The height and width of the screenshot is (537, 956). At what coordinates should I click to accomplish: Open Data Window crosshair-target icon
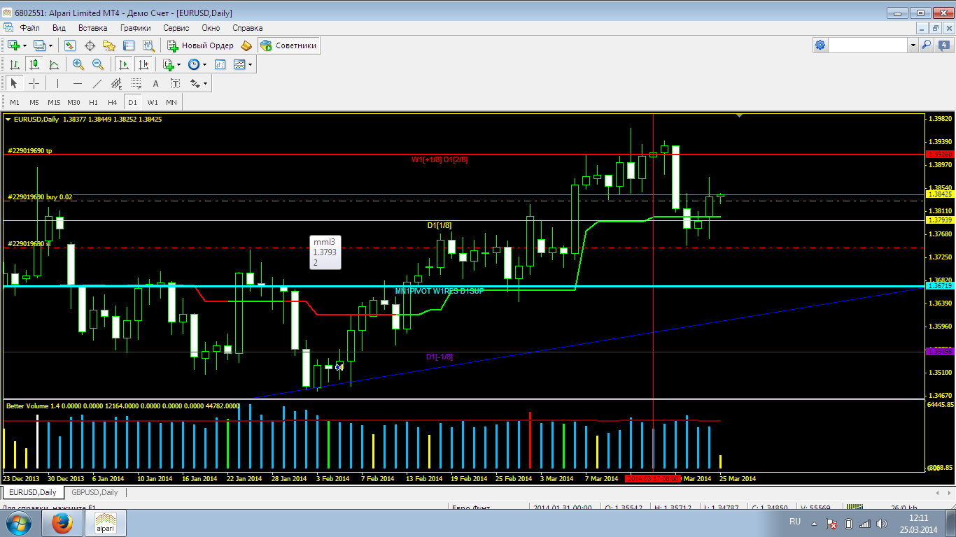(x=90, y=45)
